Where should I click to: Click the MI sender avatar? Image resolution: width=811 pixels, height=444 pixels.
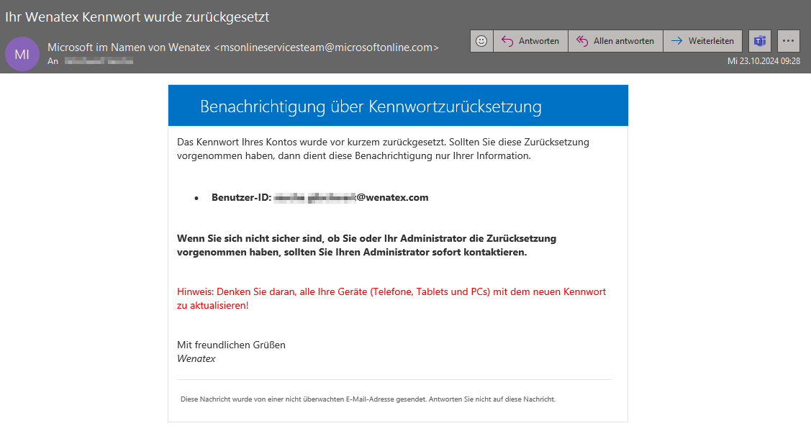22,54
